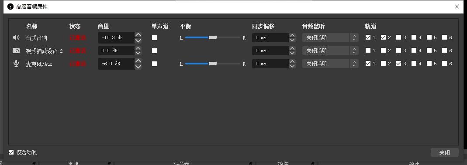467x165 pixels.
Task: Open 音频监听 dropdown for 台式音响
Action: click(330, 38)
